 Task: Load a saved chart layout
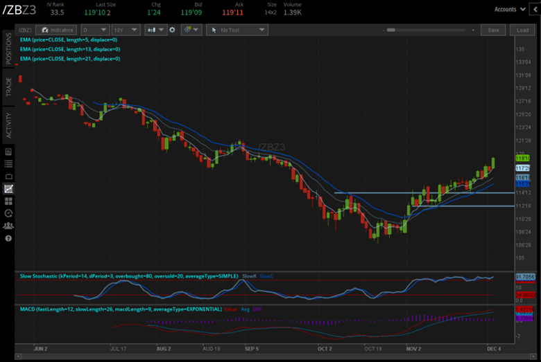point(522,30)
